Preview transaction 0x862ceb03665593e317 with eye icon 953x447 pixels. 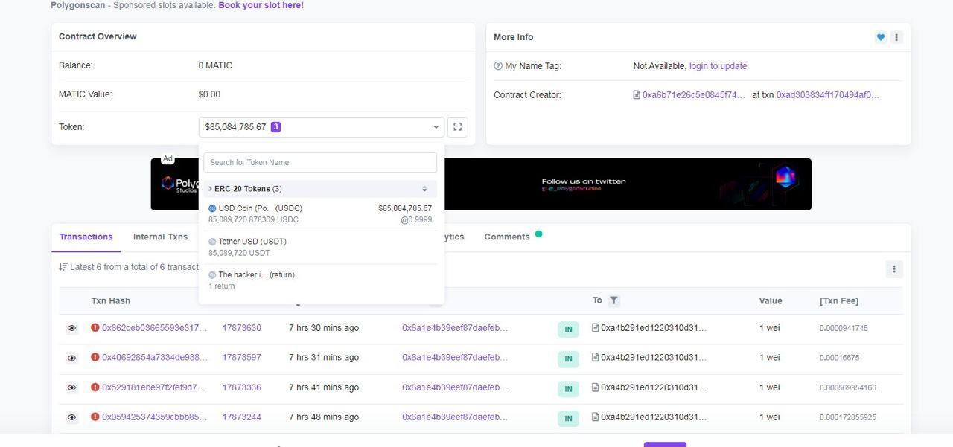point(71,328)
